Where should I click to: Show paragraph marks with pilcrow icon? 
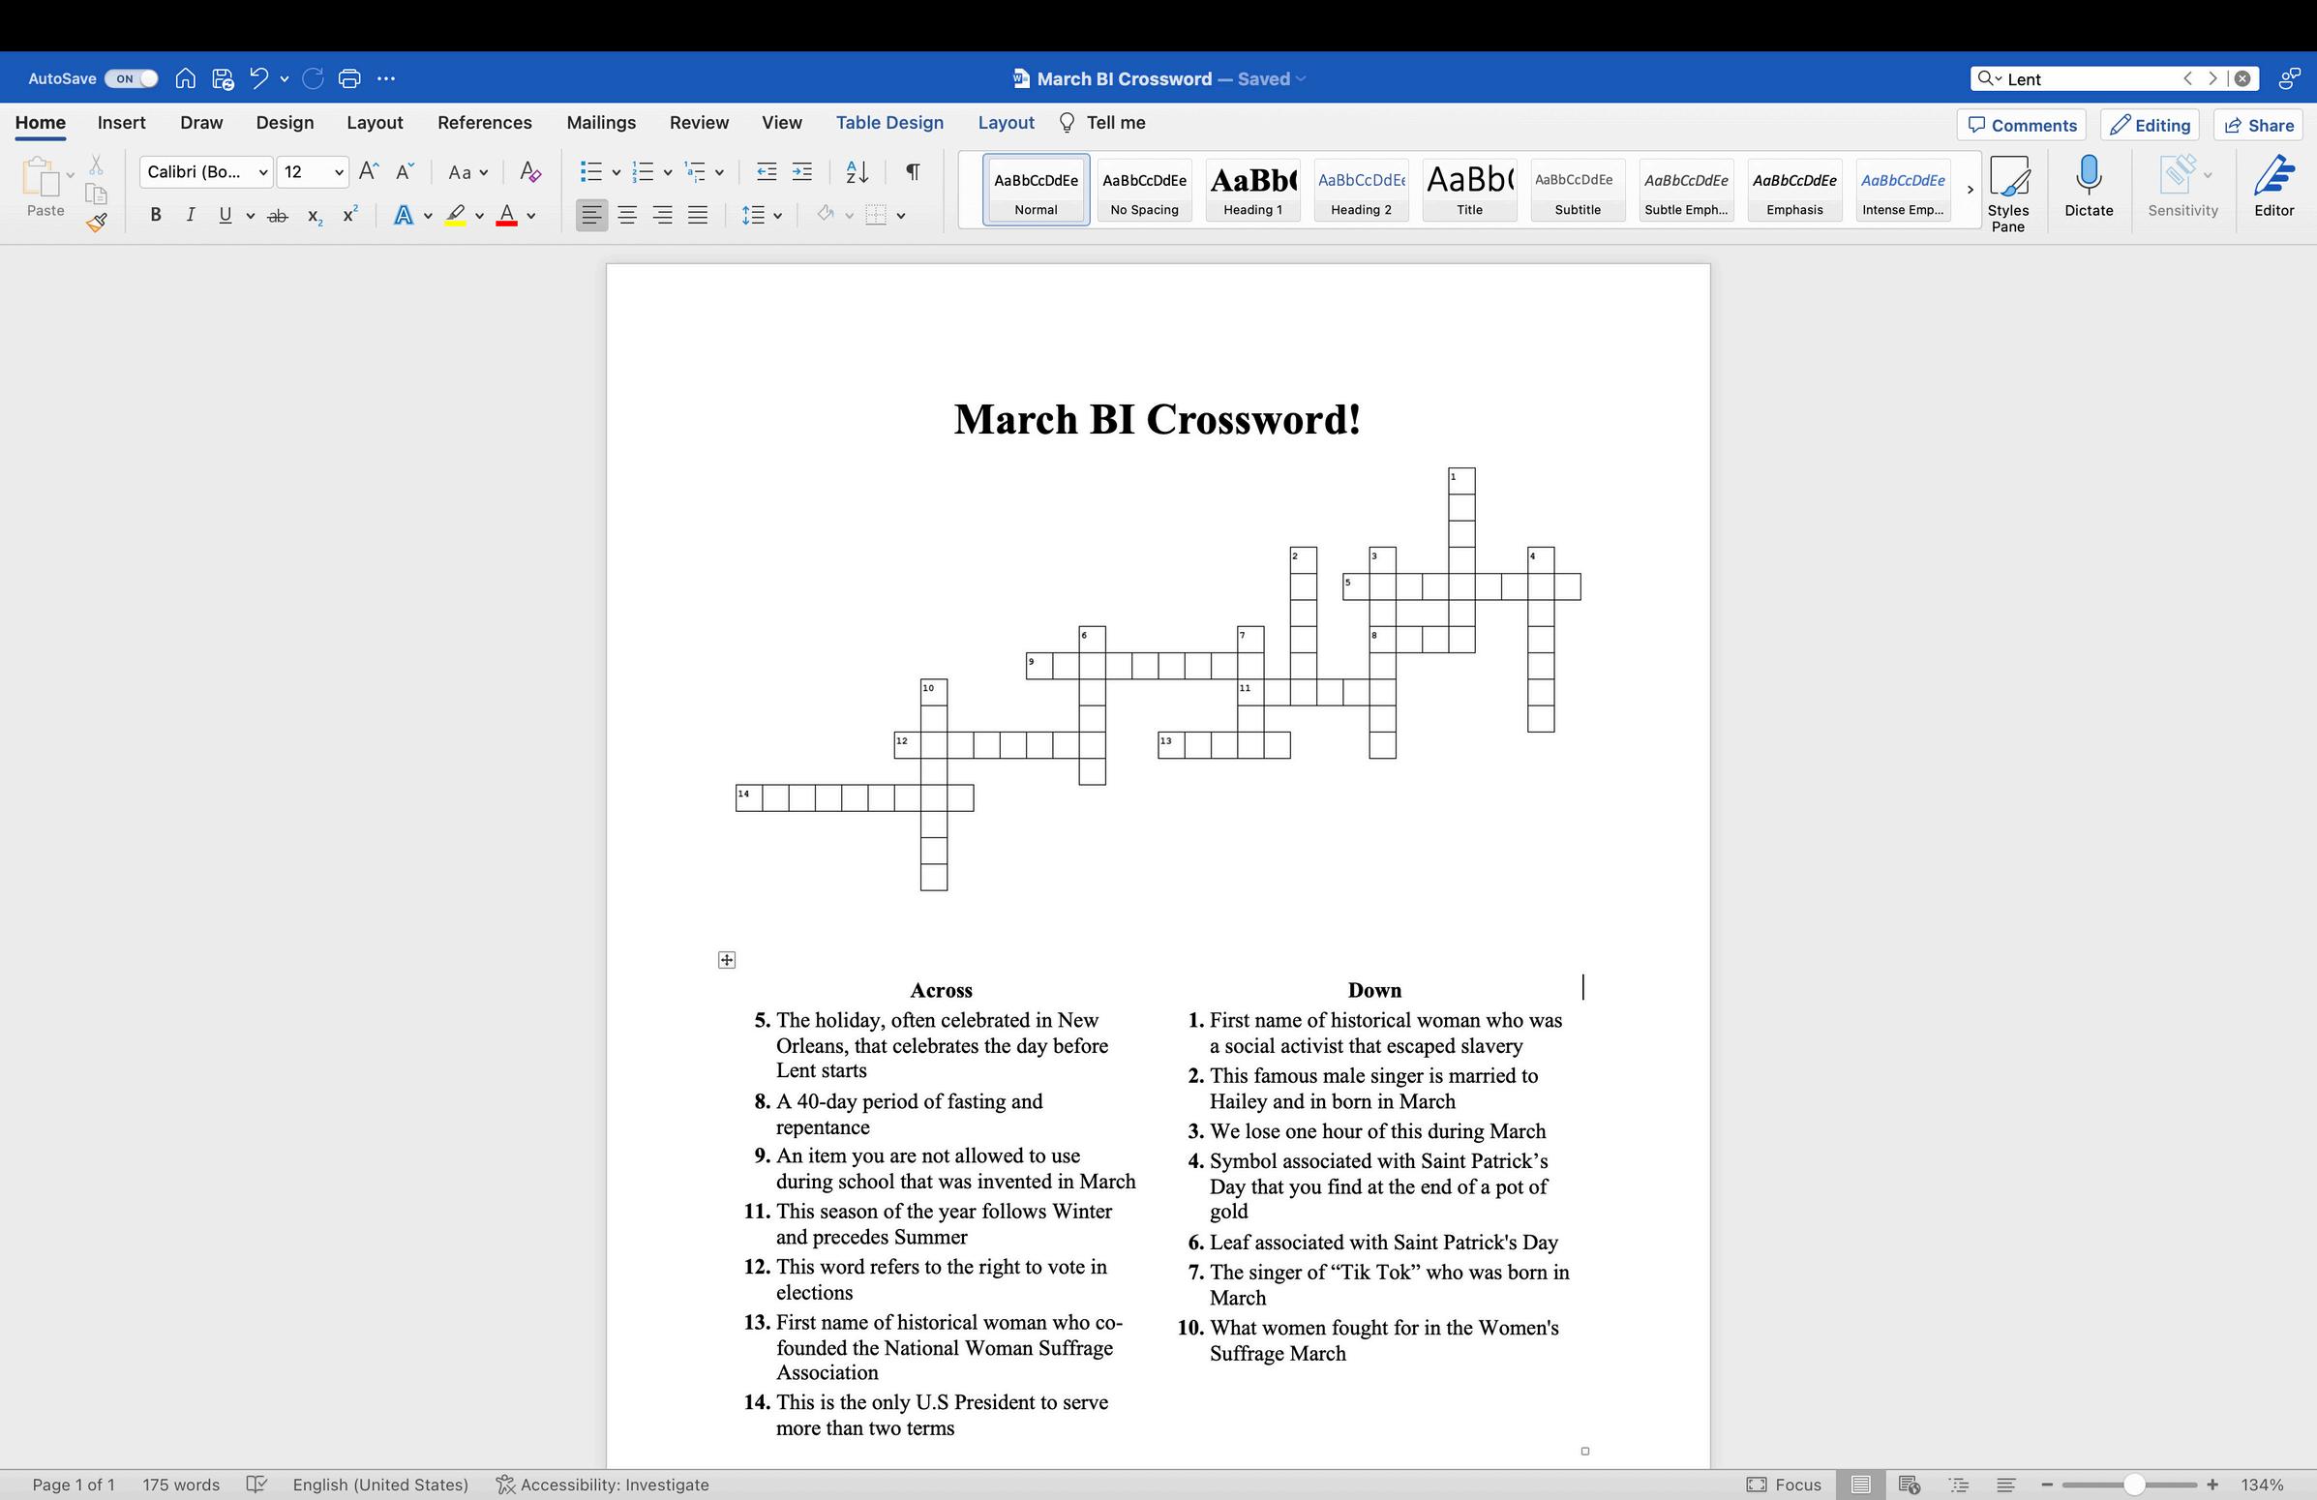(913, 172)
